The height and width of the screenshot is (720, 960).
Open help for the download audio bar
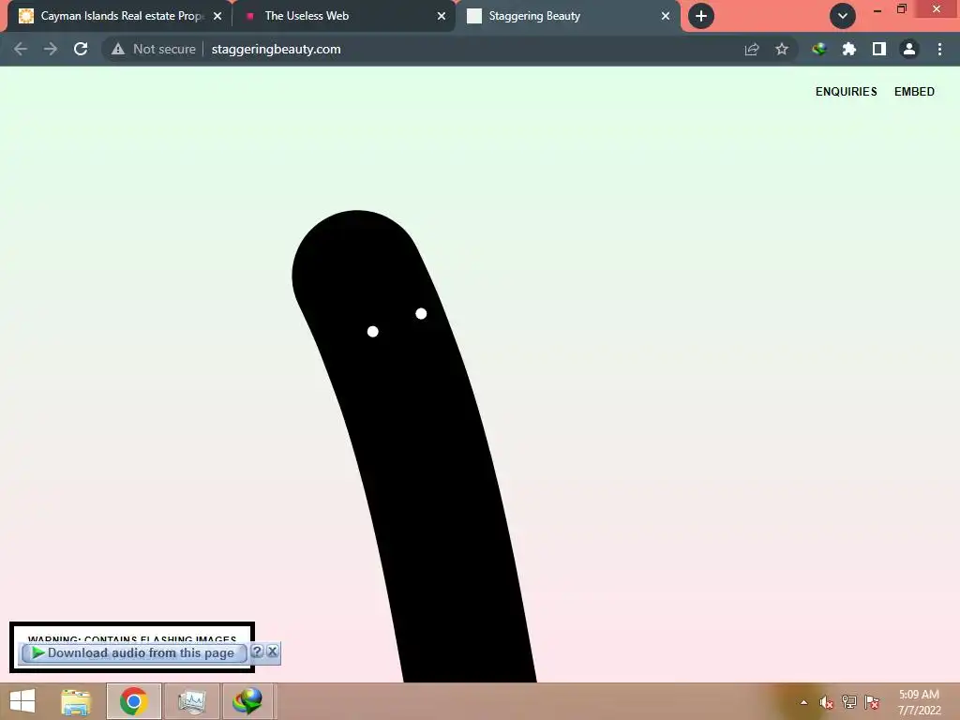(257, 652)
